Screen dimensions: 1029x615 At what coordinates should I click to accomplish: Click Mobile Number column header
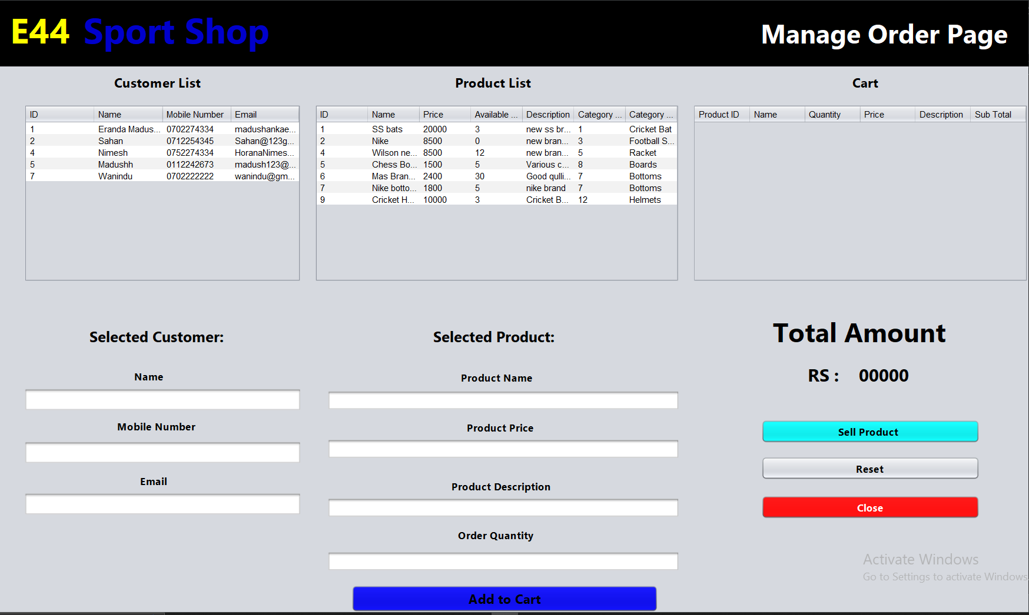(195, 115)
